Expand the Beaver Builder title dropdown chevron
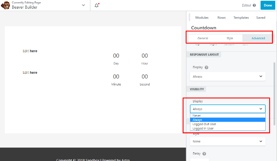This screenshot has width=277, height=161. click(x=84, y=5)
